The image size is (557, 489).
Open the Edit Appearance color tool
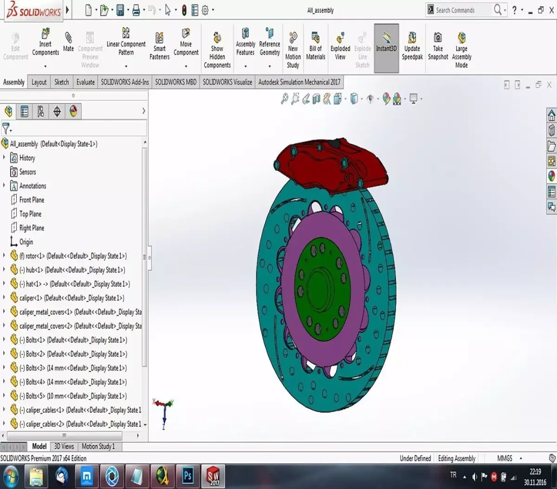coord(388,98)
